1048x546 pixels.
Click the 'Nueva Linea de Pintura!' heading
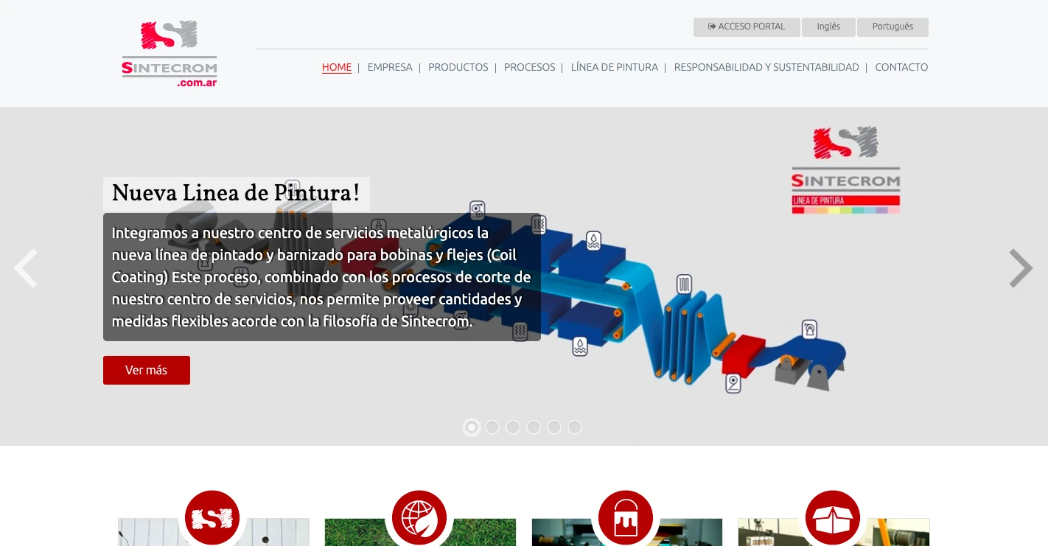236,194
